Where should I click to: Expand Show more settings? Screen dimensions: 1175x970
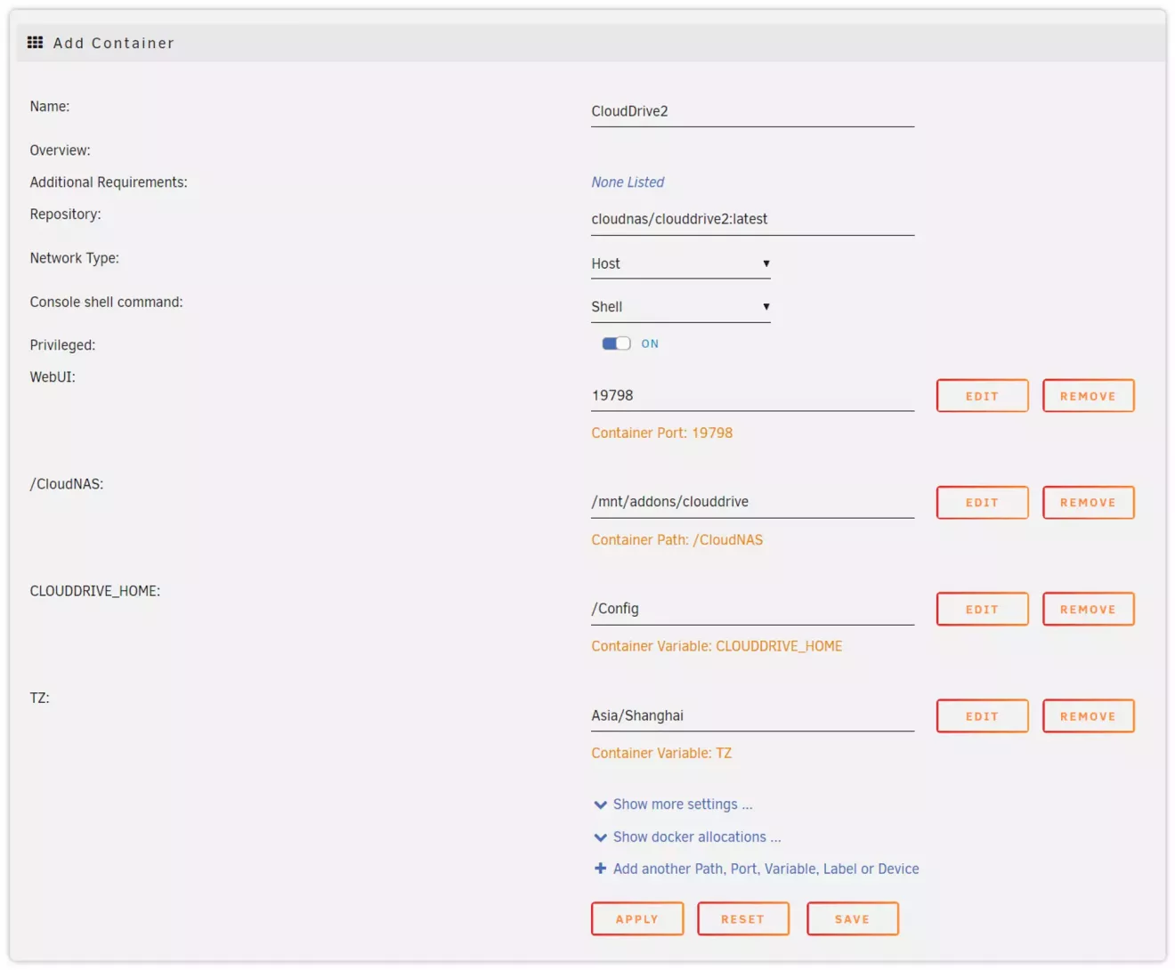tap(683, 804)
